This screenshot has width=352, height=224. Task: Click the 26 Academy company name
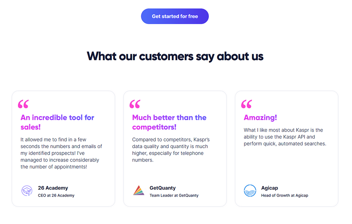53,188
